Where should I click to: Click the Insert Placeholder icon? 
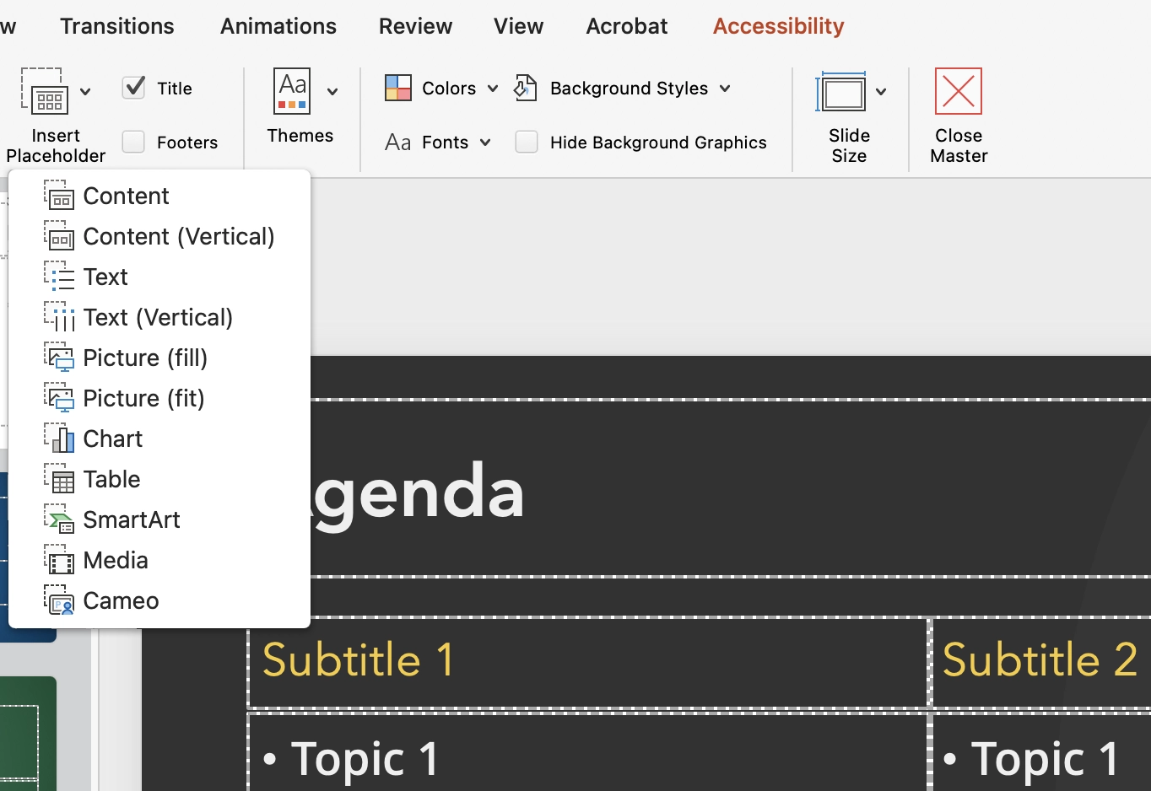pos(45,91)
